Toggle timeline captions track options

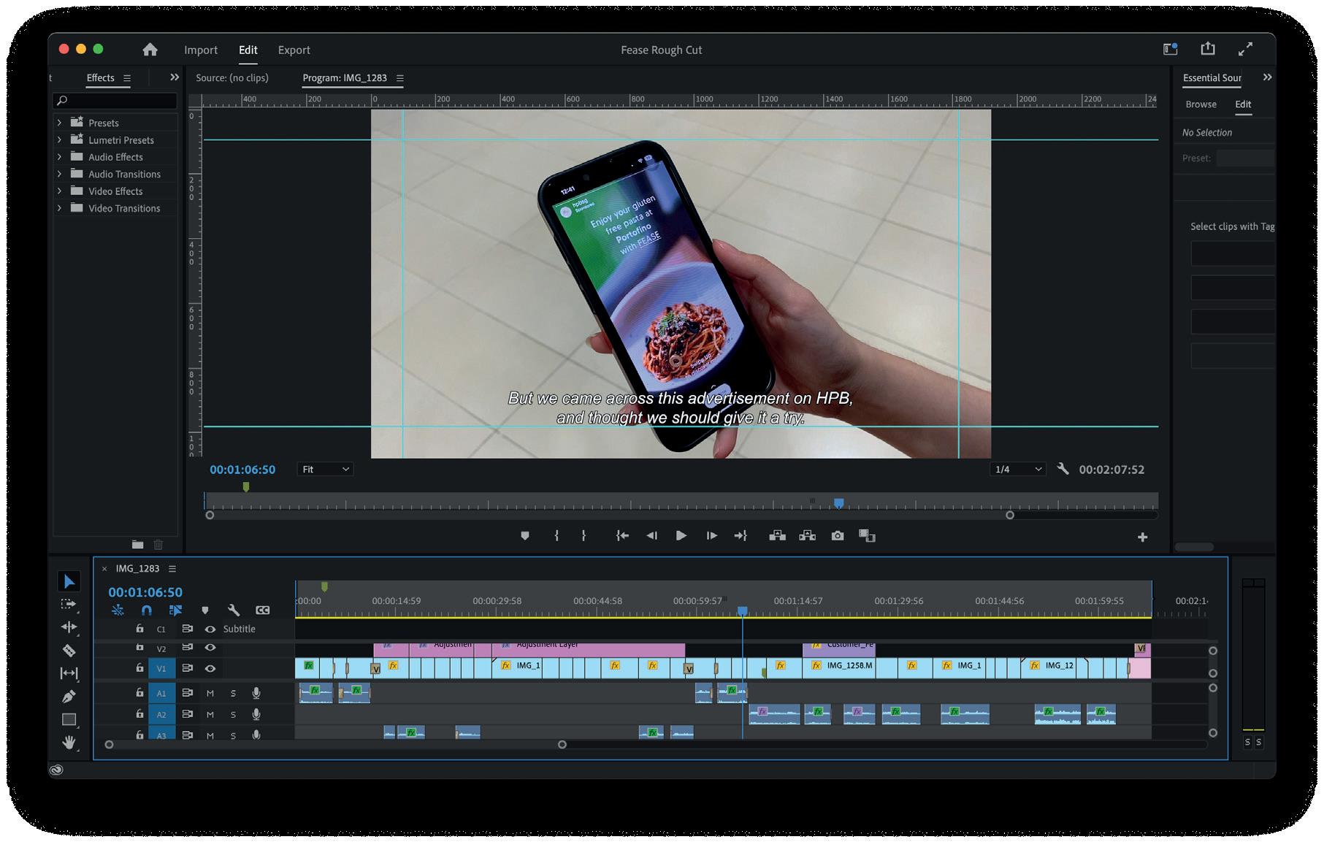(263, 611)
